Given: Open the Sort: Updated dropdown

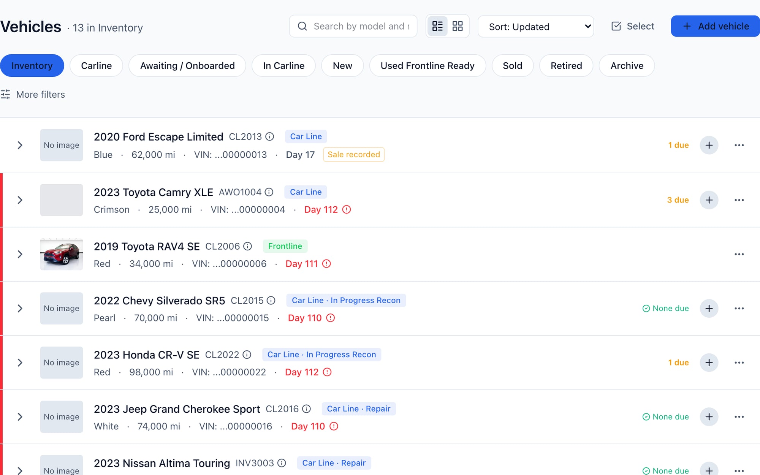Looking at the screenshot, I should (x=536, y=27).
